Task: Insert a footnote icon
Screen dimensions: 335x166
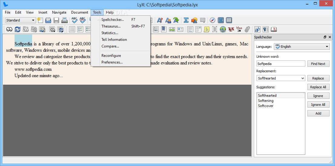Action: coord(190,29)
